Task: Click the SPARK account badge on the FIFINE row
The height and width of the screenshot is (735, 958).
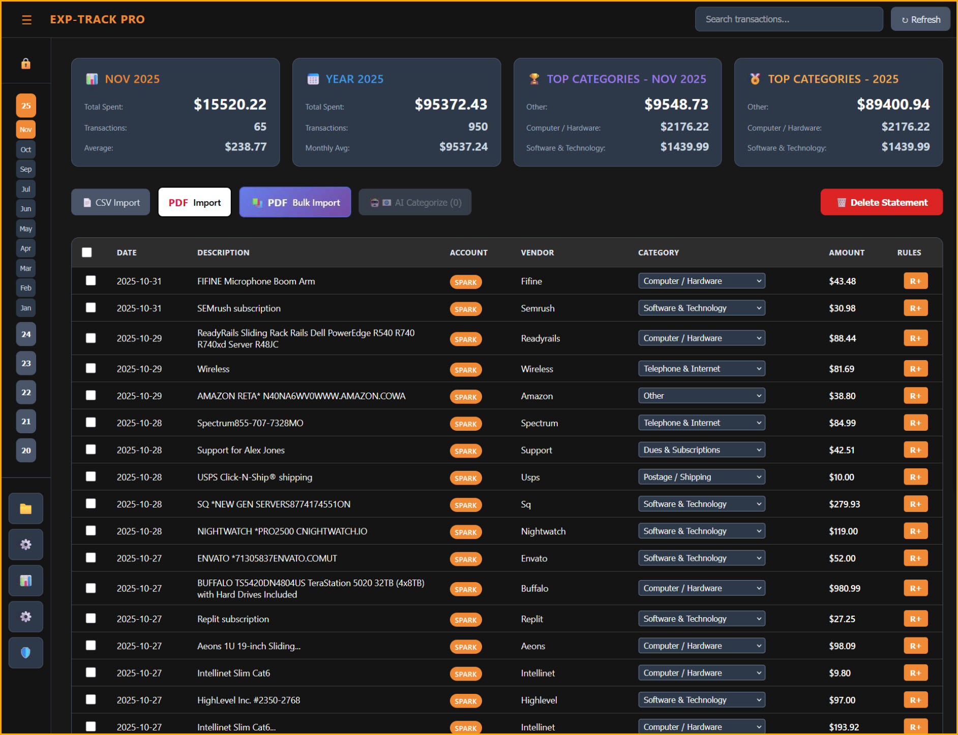Action: (x=465, y=281)
